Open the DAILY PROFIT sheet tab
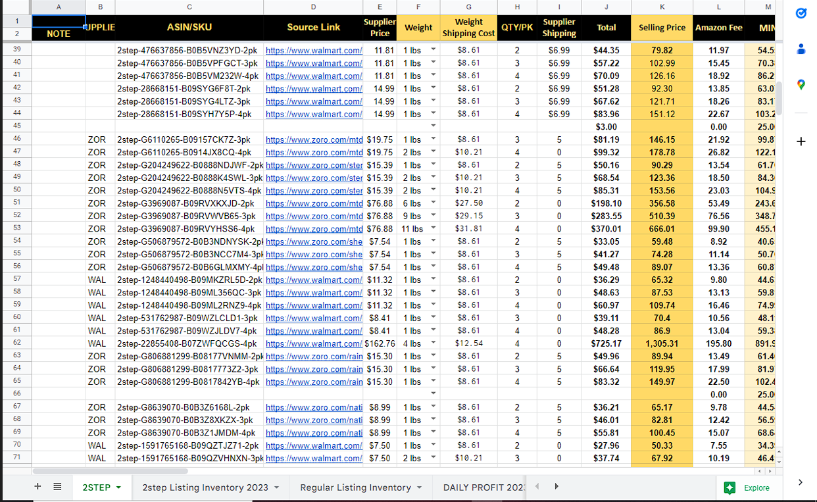This screenshot has height=502, width=817. 484,488
